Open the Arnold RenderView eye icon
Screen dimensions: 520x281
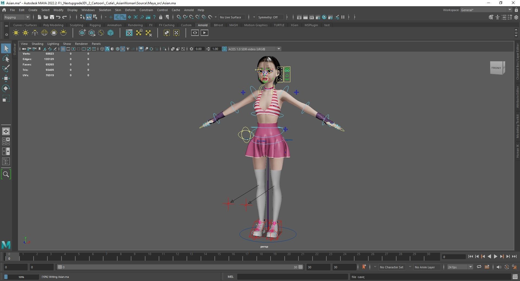(195, 33)
